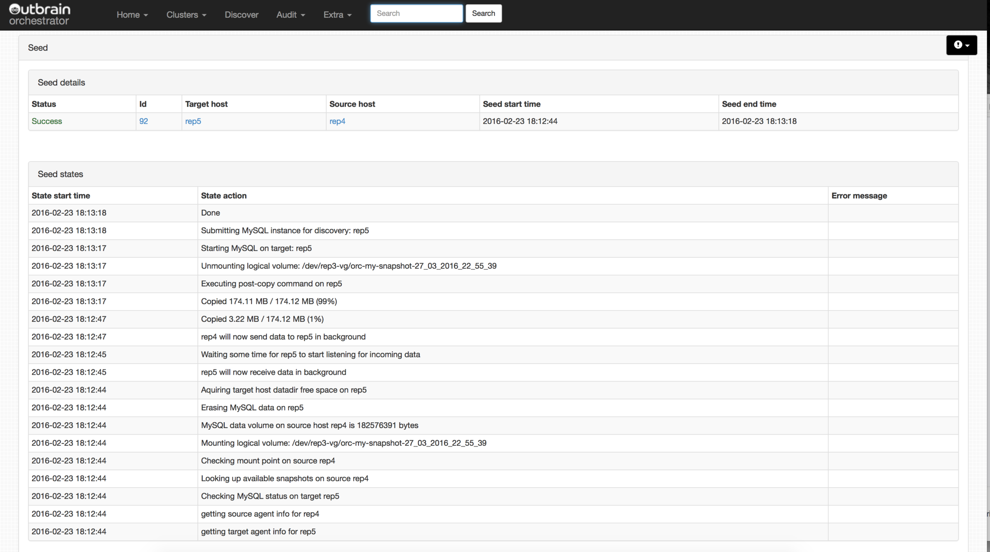Click the Outbrain orchestrator logo
990x552 pixels.
click(39, 15)
